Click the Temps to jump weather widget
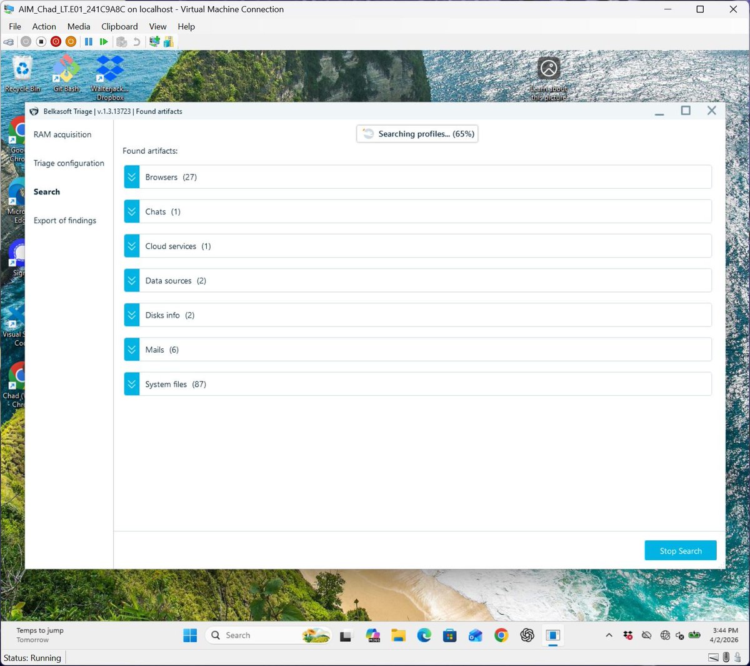The height and width of the screenshot is (666, 750). tap(40, 635)
